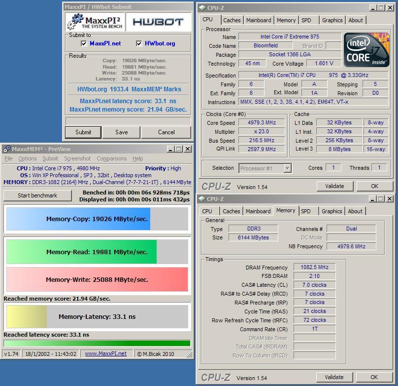Click the Save button in HWbot dialog
Viewport: 398px width, 386px height.
coord(122,132)
